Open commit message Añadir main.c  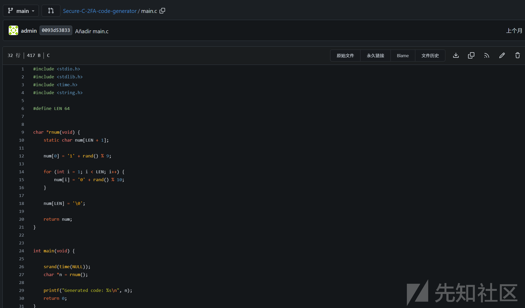(92, 31)
